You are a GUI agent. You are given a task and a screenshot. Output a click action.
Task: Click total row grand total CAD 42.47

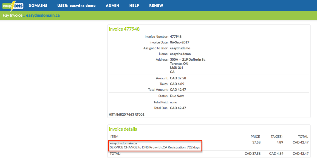point(301,154)
